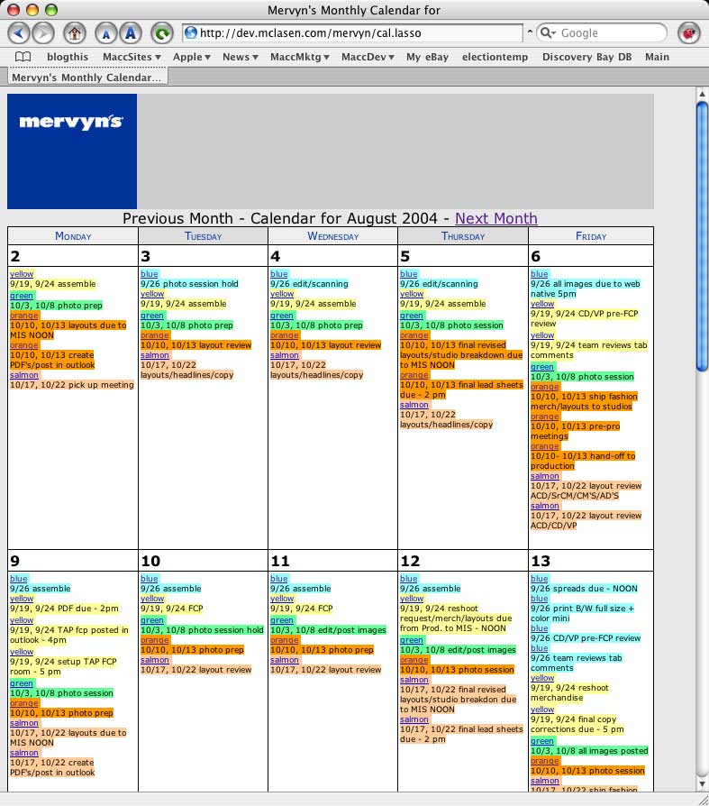Click '9/26 photo session hold' entry
The width and height of the screenshot is (709, 806).
(x=189, y=284)
